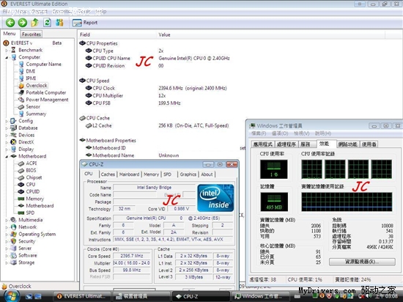Click the green Forward arrow toolbar icon
This screenshot has height=302, width=403.
(23, 23)
